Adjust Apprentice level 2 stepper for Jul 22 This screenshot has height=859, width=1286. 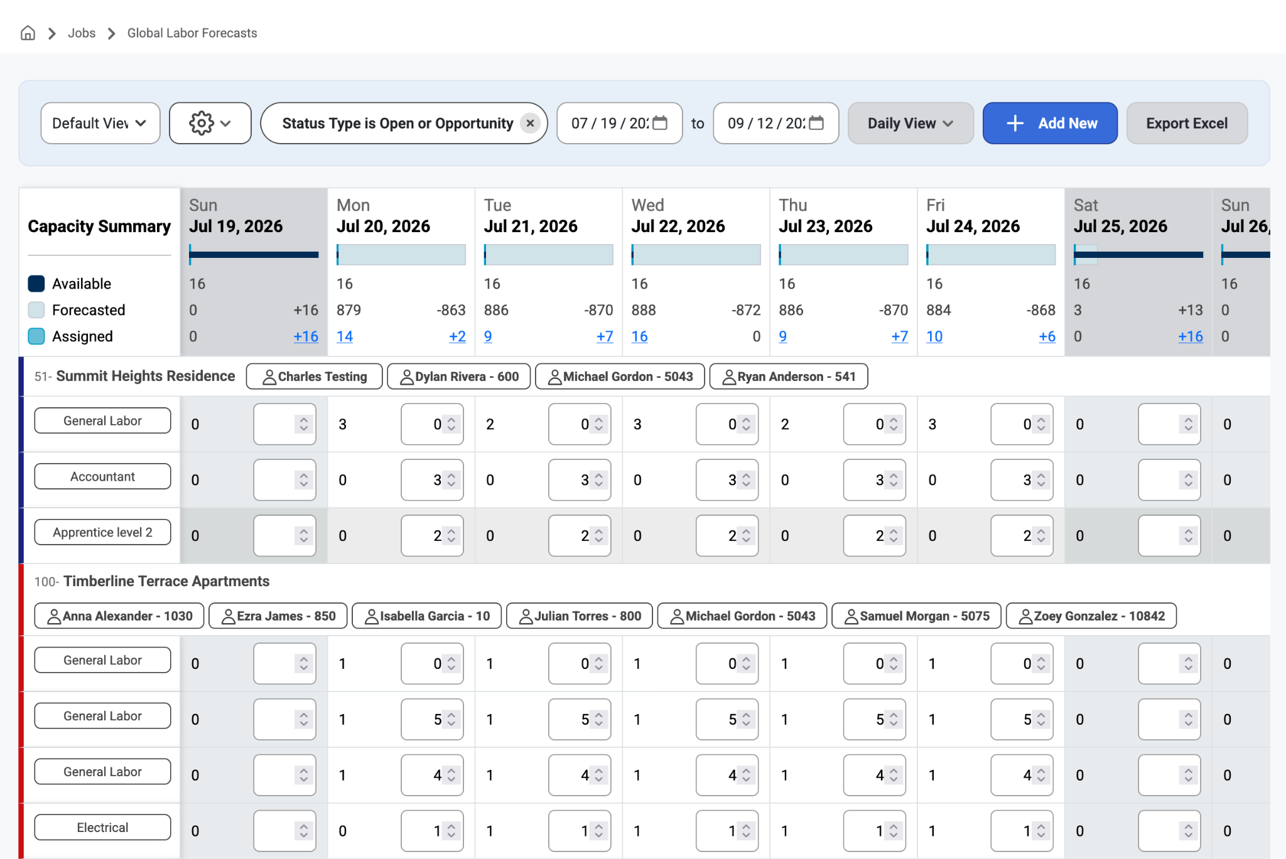(746, 536)
